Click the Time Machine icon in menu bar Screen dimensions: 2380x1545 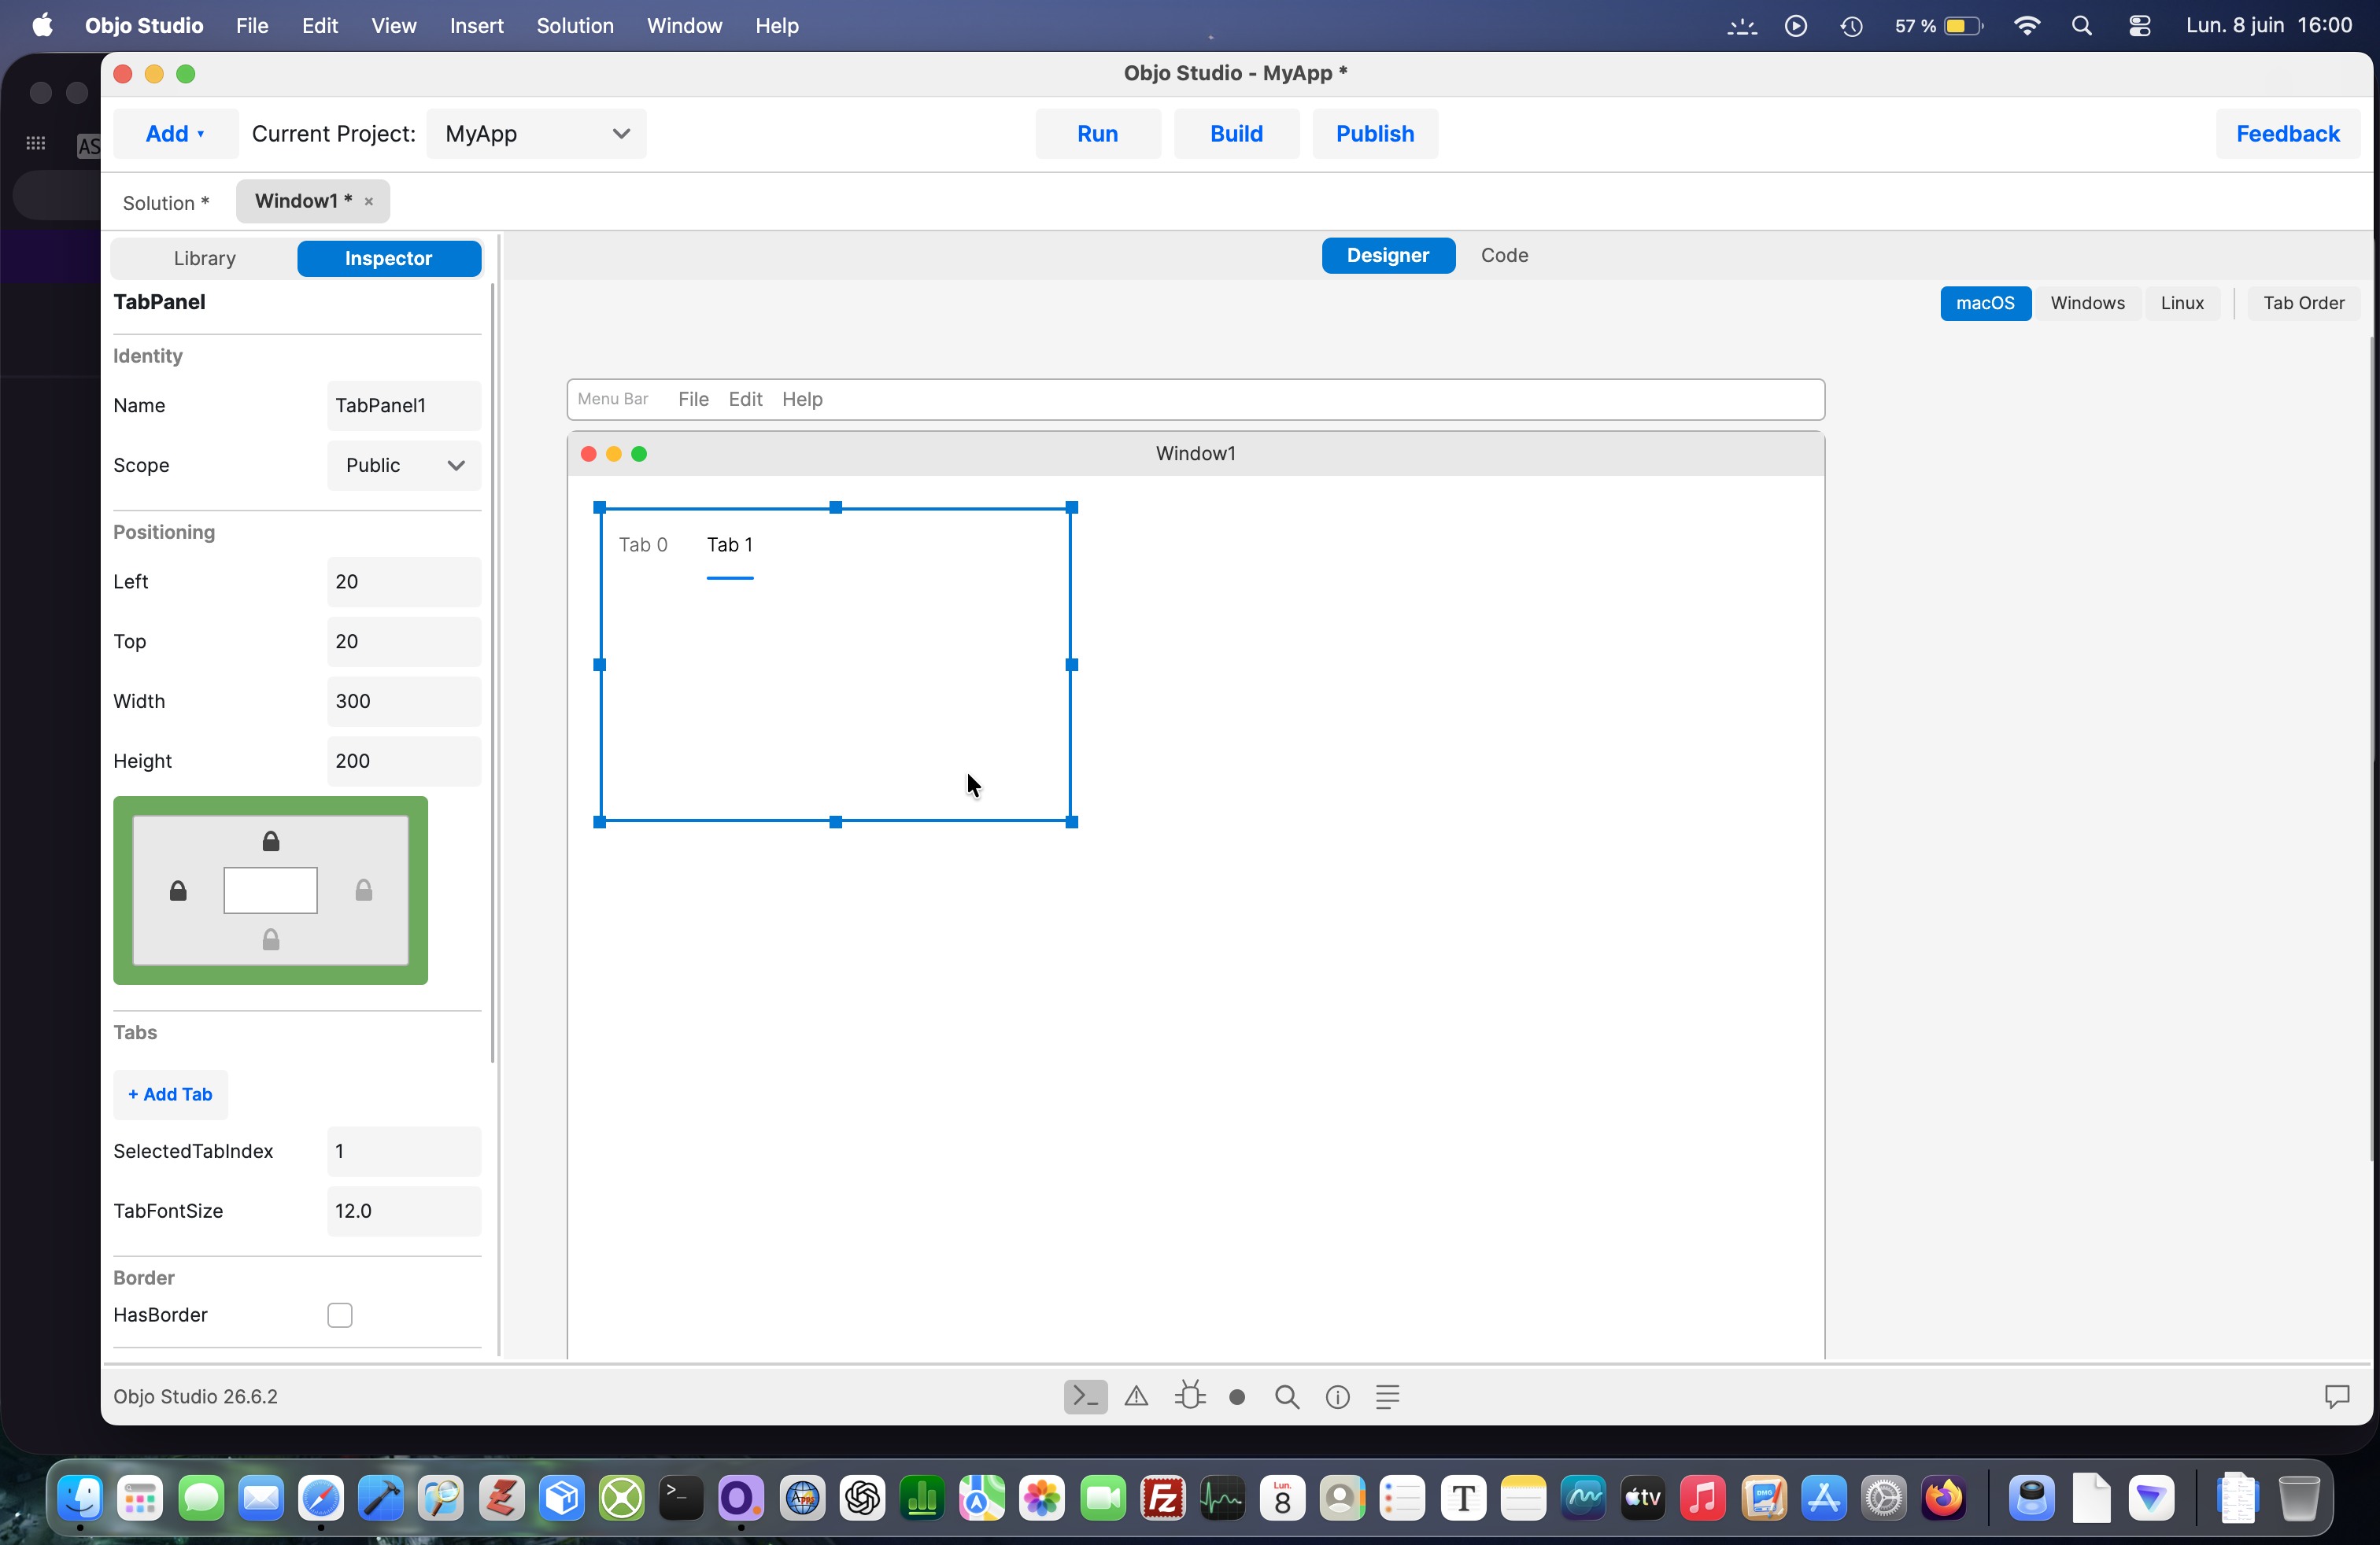(1851, 26)
